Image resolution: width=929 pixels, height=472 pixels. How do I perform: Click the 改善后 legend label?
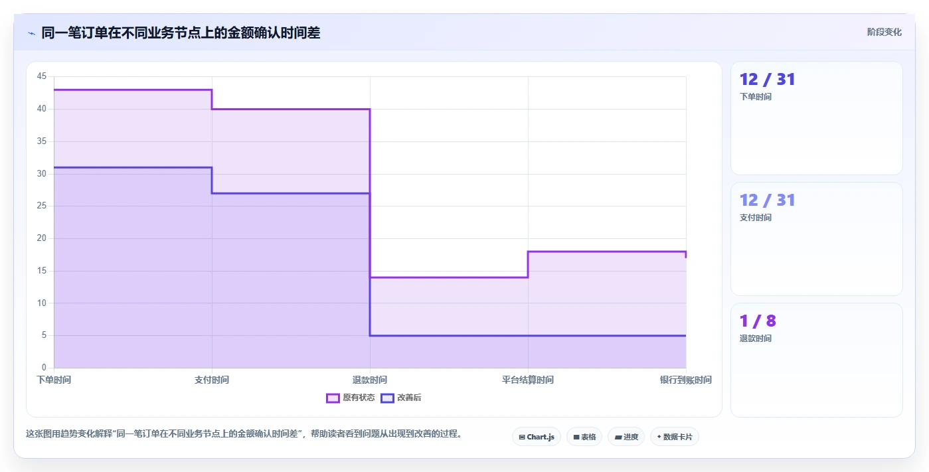click(409, 398)
